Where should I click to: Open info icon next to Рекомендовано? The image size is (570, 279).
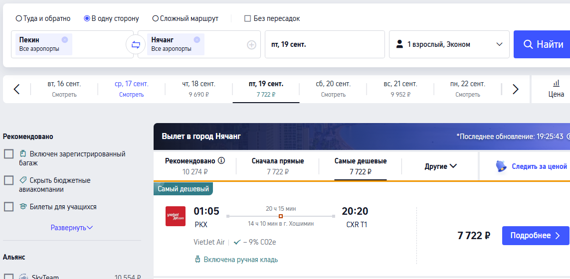[221, 160]
